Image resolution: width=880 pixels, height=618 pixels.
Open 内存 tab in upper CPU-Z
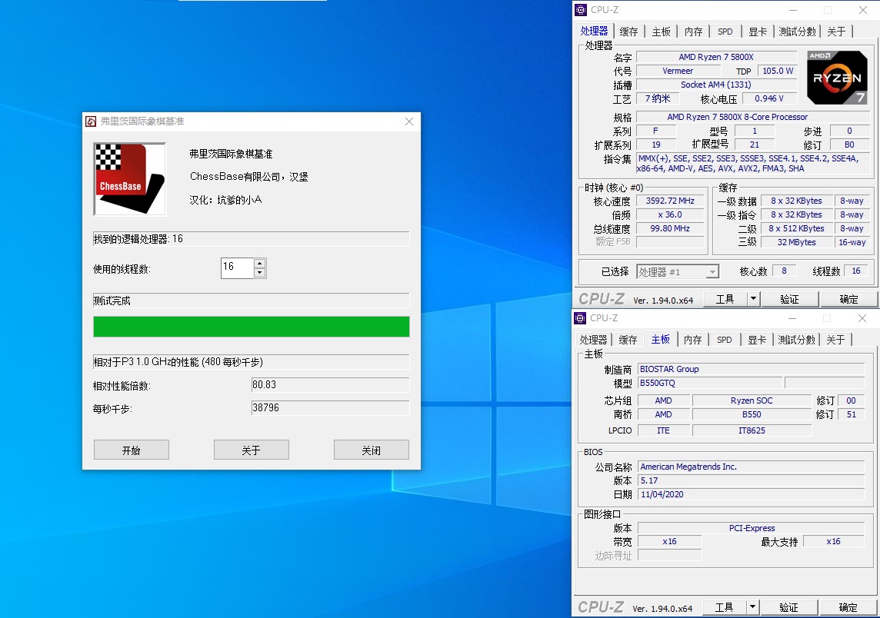coord(694,32)
